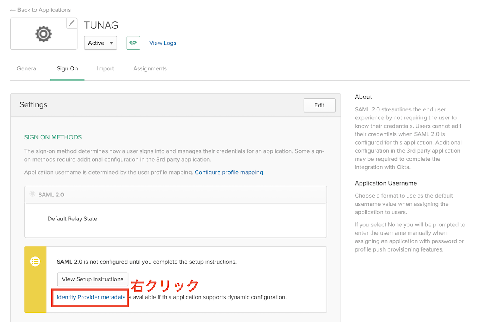
Task: Select the Sign On tab
Action: [x=67, y=68]
